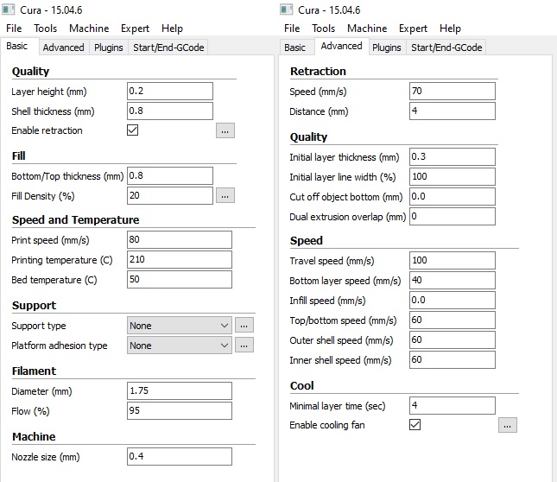Click the Travel speed input field
557x482 pixels.
tap(453, 261)
